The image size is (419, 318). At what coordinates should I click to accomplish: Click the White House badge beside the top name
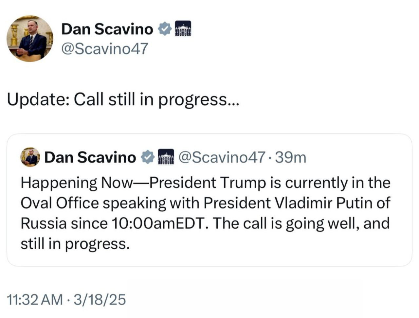click(x=183, y=29)
